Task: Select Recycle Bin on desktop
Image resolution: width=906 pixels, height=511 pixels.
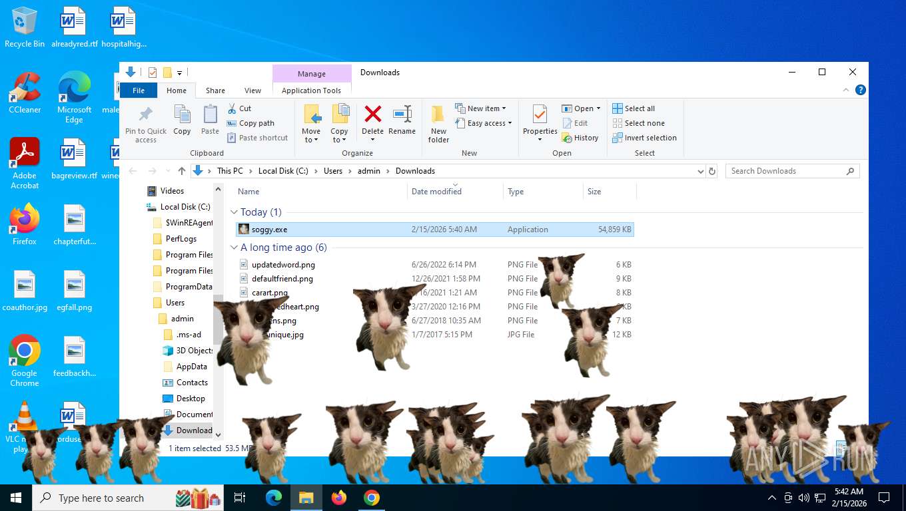Action: pyautogui.click(x=25, y=27)
